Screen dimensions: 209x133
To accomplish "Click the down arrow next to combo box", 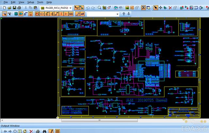I will [128, 14].
